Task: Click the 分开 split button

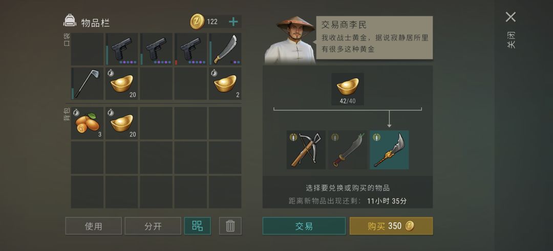Action: click(x=153, y=225)
